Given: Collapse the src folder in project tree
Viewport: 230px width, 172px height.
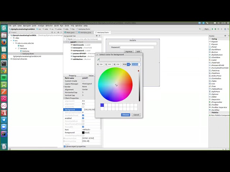Looking at the screenshot, I should pos(11,40).
